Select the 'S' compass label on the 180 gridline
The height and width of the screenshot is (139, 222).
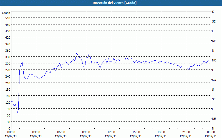pos(213,90)
